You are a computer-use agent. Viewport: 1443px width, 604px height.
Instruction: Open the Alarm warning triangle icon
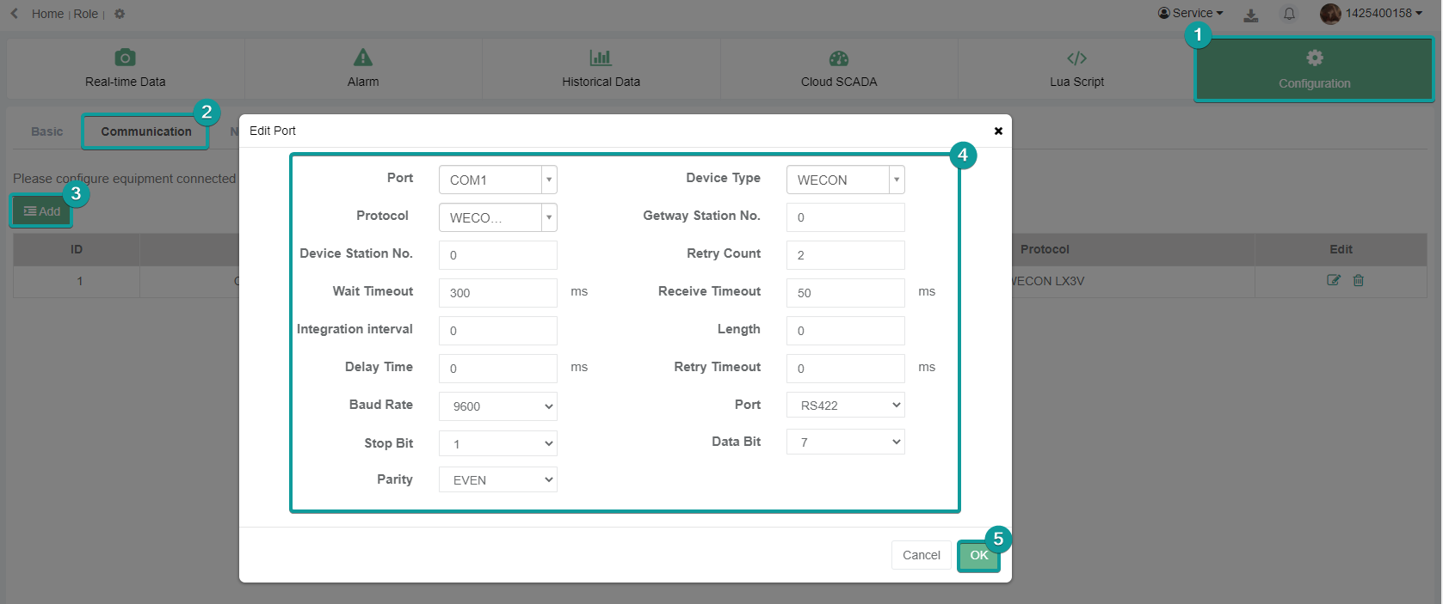[363, 58]
